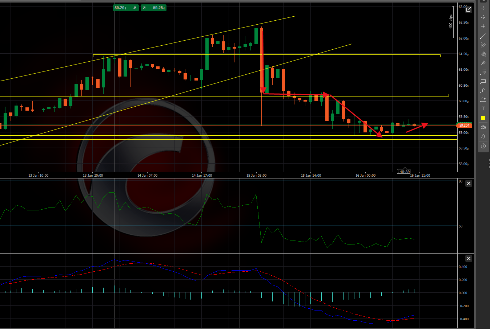Click the RSI 50 level label
The width and height of the screenshot is (490, 329).
pos(461,226)
